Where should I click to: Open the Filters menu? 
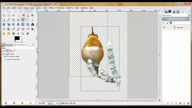51,8
